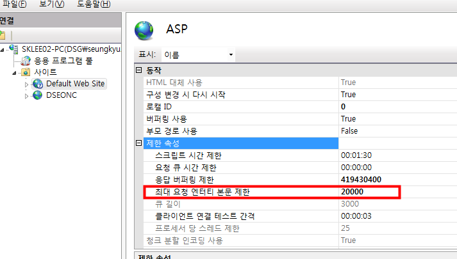This screenshot has height=259, width=457.
Task: Click the 3000 queue length value
Action: (x=350, y=204)
